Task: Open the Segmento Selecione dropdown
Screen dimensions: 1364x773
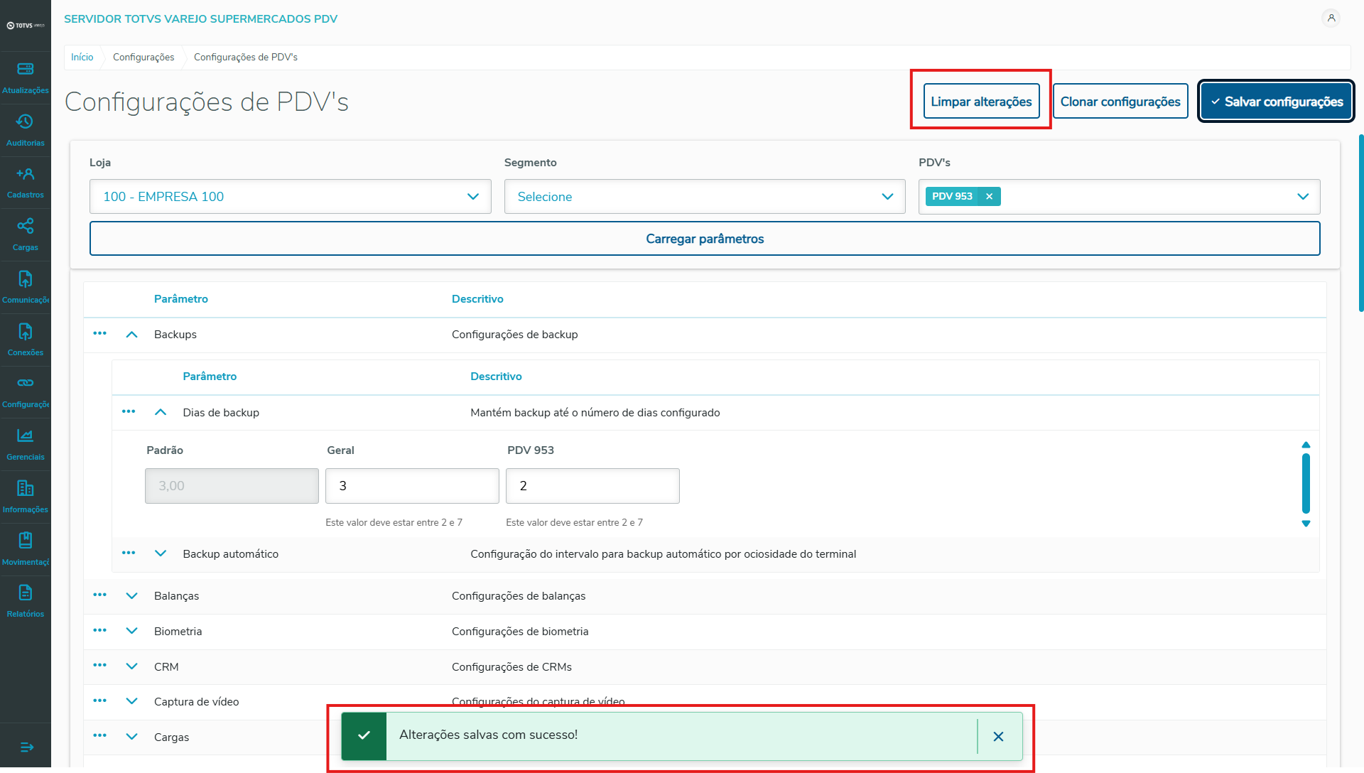Action: [704, 197]
